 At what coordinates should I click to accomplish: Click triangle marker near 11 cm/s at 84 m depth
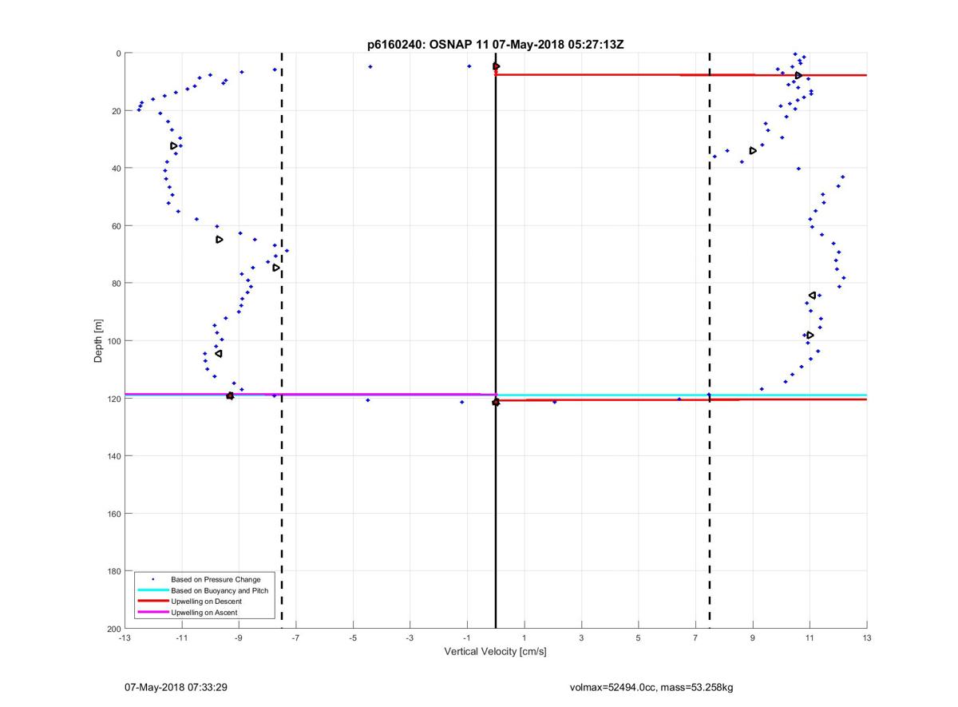[812, 296]
